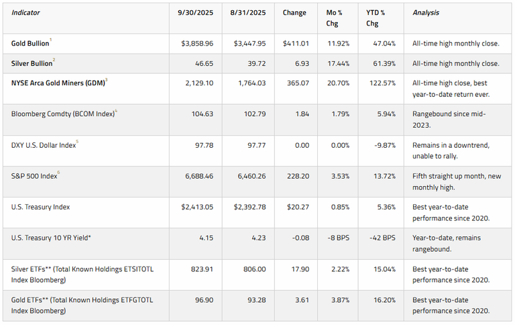Viewport: 515px width, 325px height.
Task: Open footnote 3 next to NYSE Arca Gold Miners
Action: 107,80
